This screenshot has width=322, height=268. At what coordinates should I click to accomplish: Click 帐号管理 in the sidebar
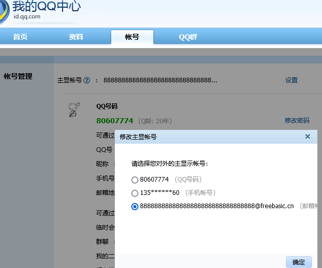(x=18, y=76)
